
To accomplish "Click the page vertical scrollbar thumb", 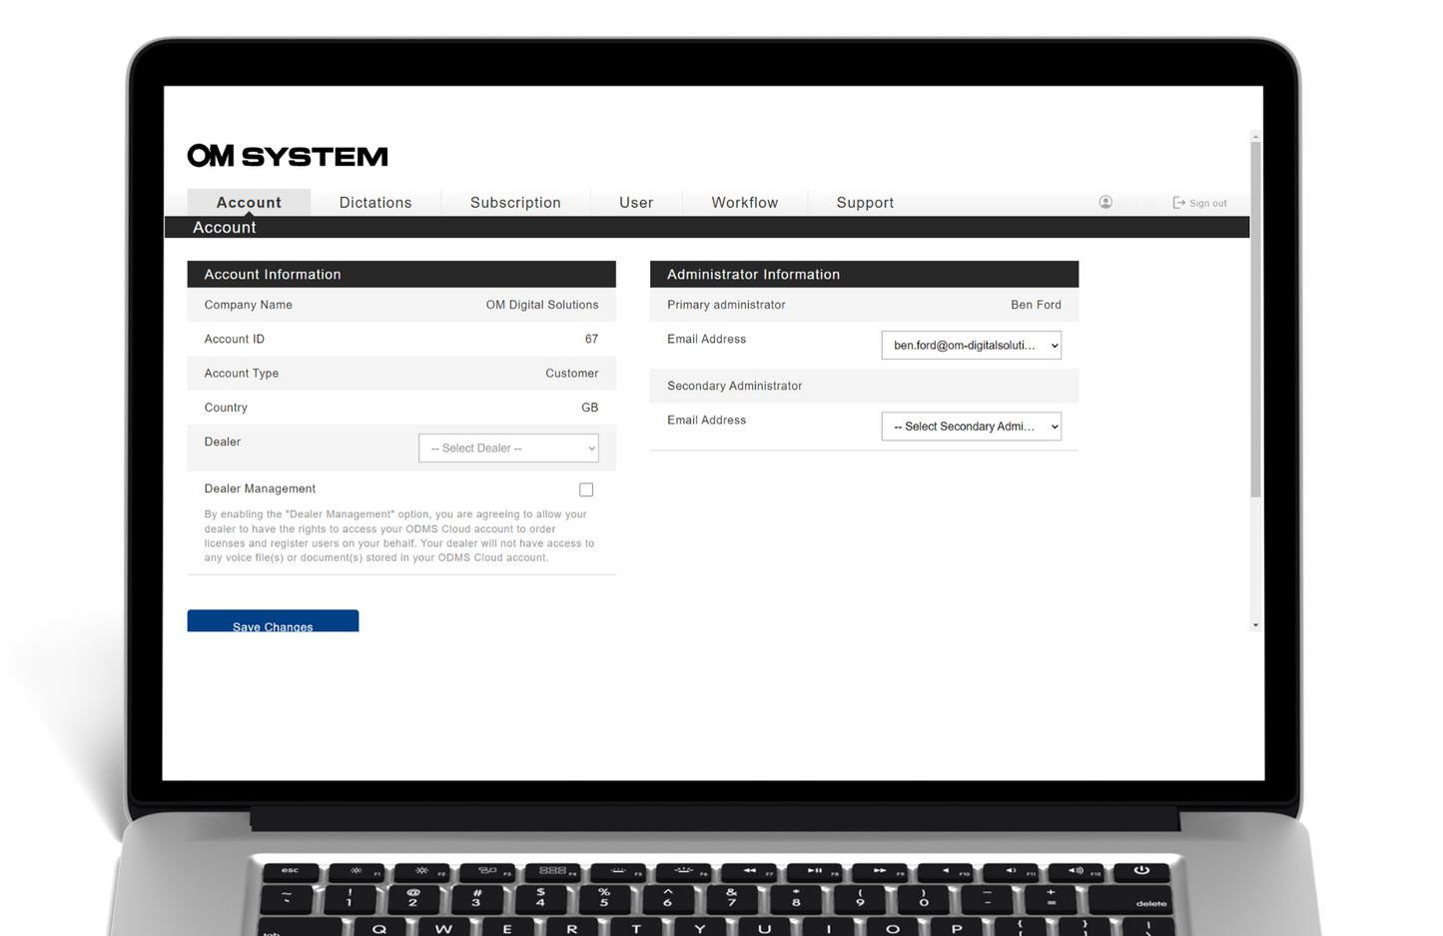I will pos(1255,320).
